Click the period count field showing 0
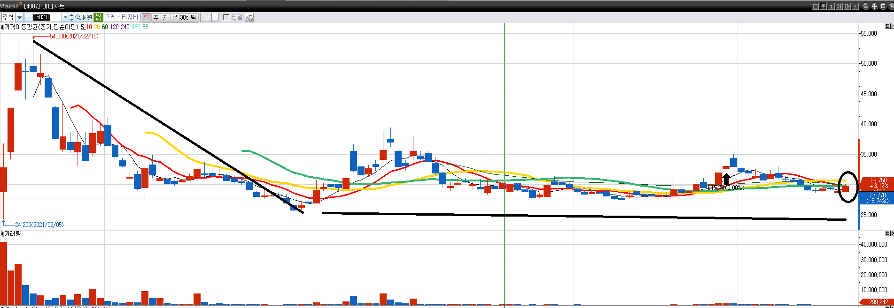Image resolution: width=894 pixels, height=308 pixels. pyautogui.click(x=206, y=17)
